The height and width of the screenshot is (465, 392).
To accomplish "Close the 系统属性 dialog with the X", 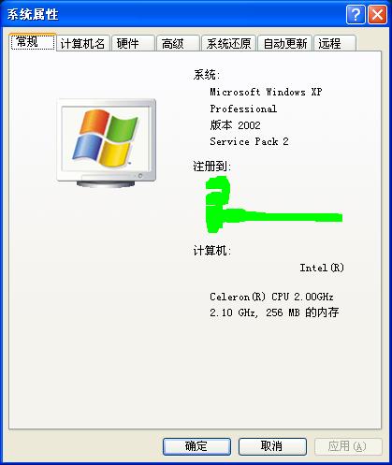I will tap(377, 14).
